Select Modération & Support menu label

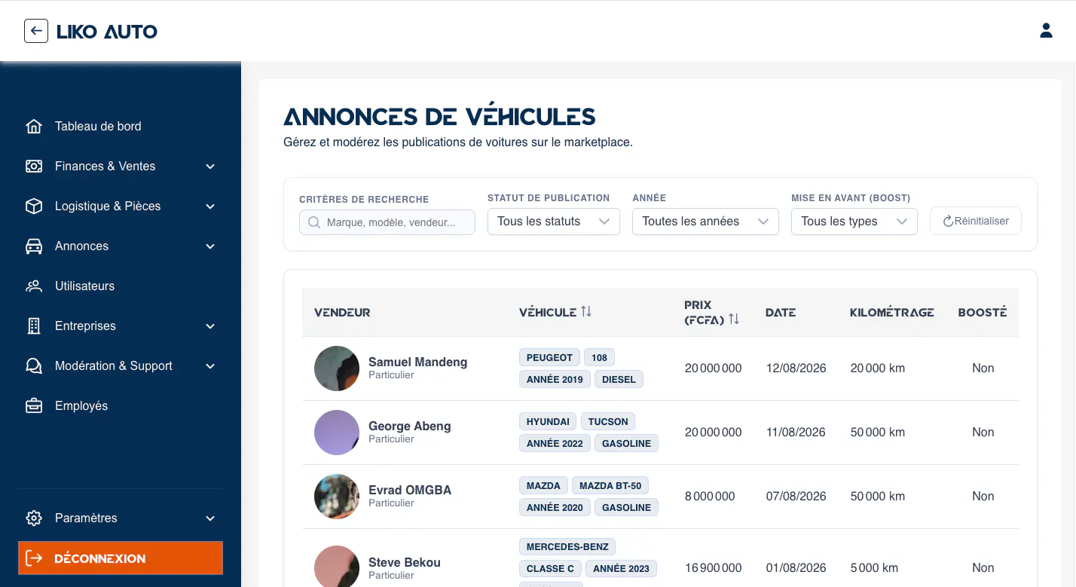click(x=114, y=366)
